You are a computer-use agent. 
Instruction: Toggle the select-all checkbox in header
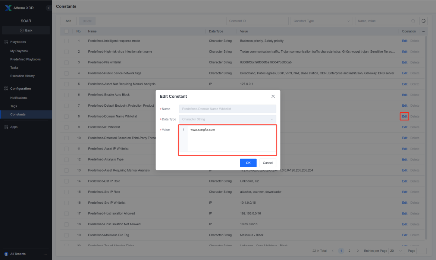pyautogui.click(x=66, y=31)
